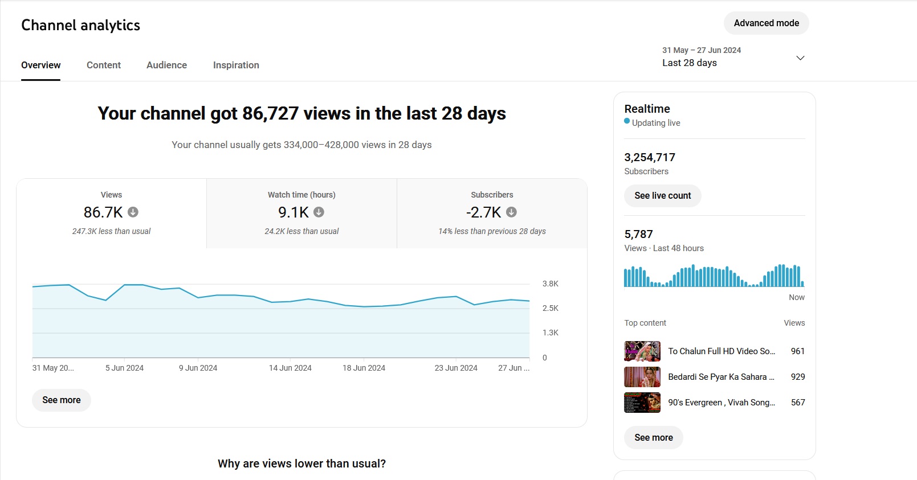Image resolution: width=917 pixels, height=480 pixels.
Task: Click the 567 views value
Action: tap(798, 403)
